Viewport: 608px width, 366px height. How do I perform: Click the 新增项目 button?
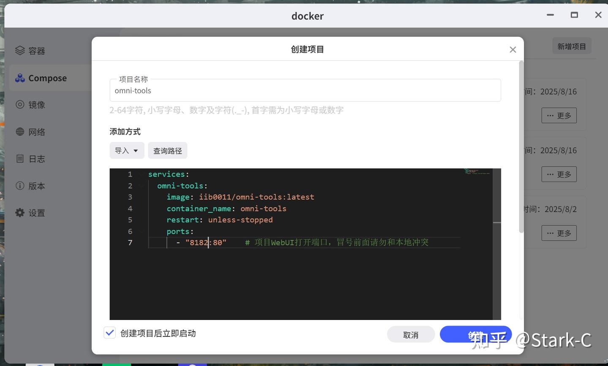click(x=572, y=46)
